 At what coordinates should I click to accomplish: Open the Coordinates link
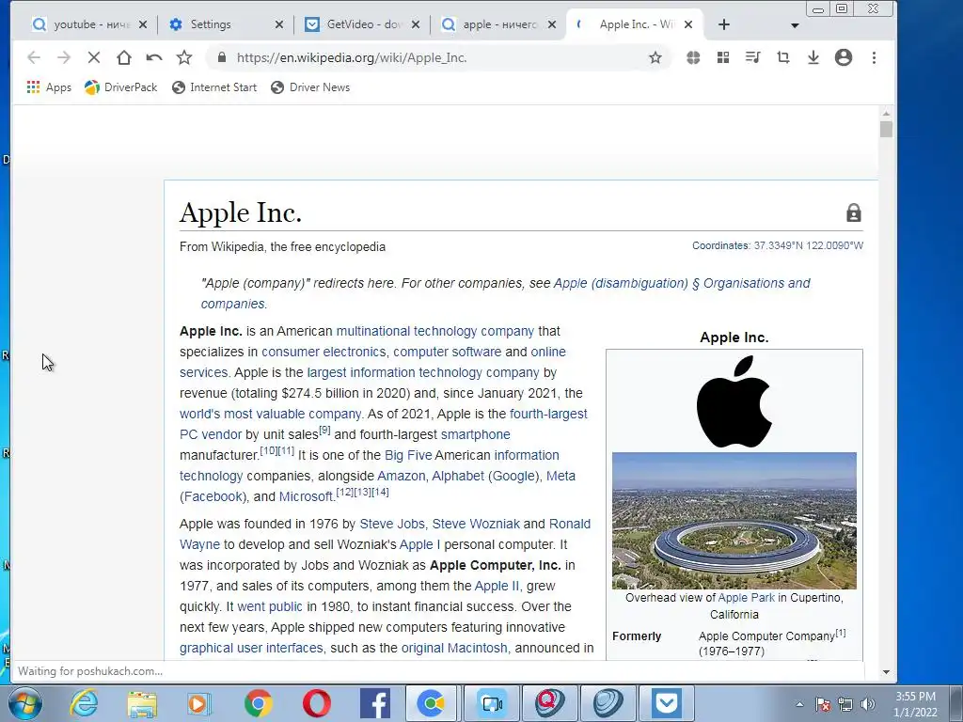(x=720, y=245)
